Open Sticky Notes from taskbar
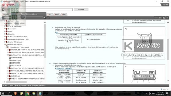171x96 pixels. click(21, 94)
